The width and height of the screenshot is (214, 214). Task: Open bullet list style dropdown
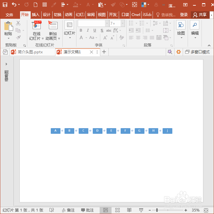tap(136, 23)
